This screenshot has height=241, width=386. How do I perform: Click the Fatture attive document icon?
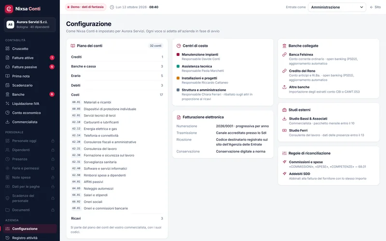7,57
